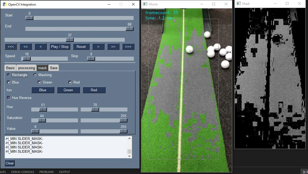308x174 pixels.
Task: Uncheck the Red channel checkbox
Action: 70,82
